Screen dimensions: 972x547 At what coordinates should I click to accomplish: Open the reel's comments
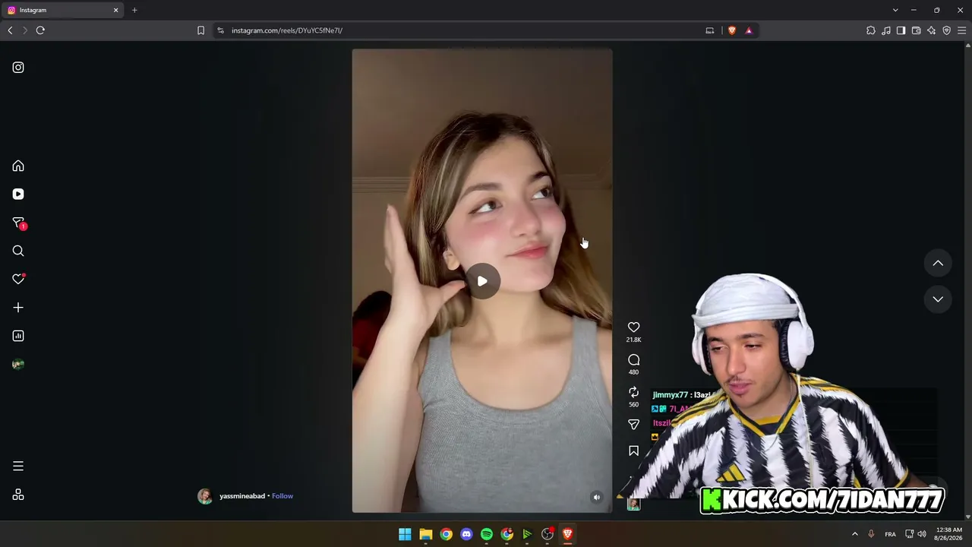click(x=633, y=359)
